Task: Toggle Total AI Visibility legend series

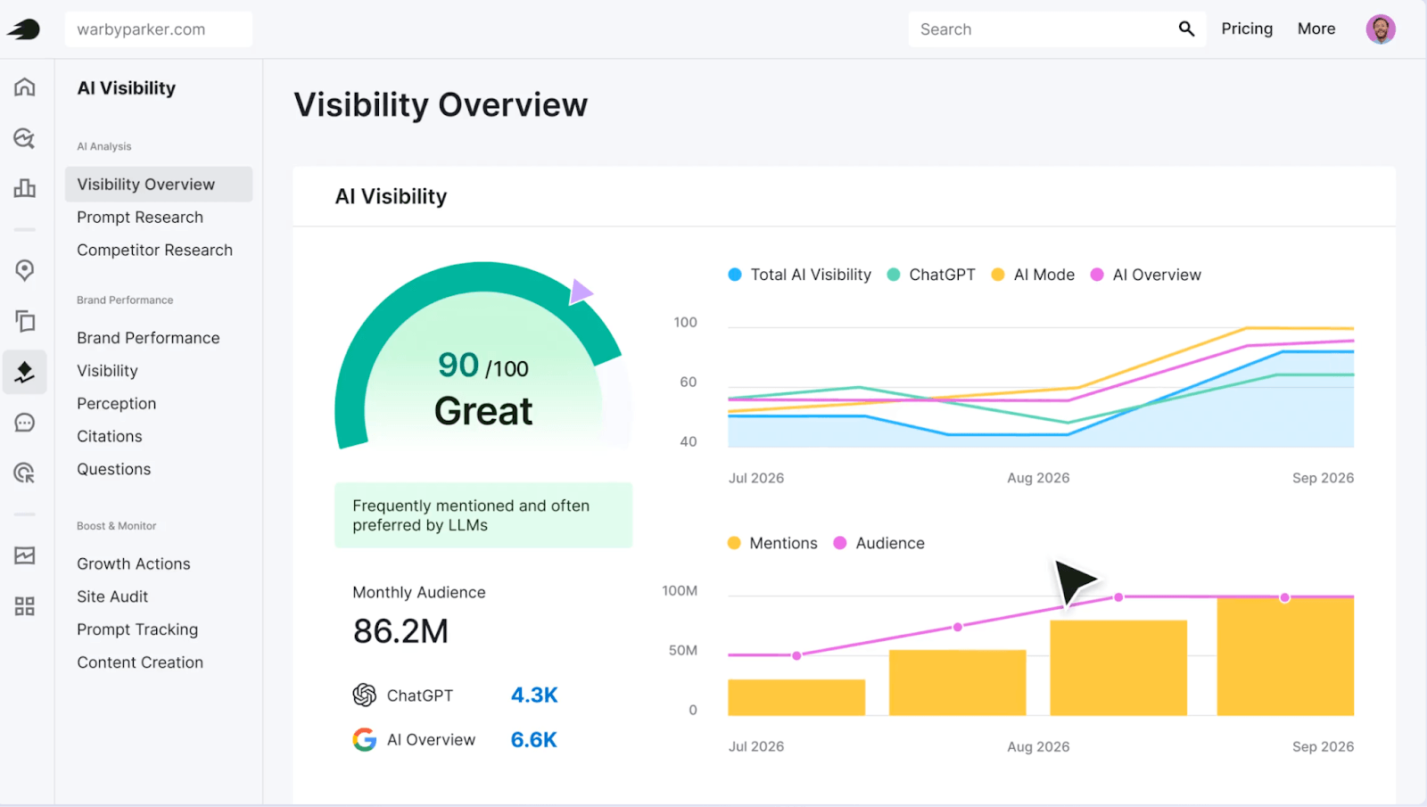Action: tap(800, 275)
